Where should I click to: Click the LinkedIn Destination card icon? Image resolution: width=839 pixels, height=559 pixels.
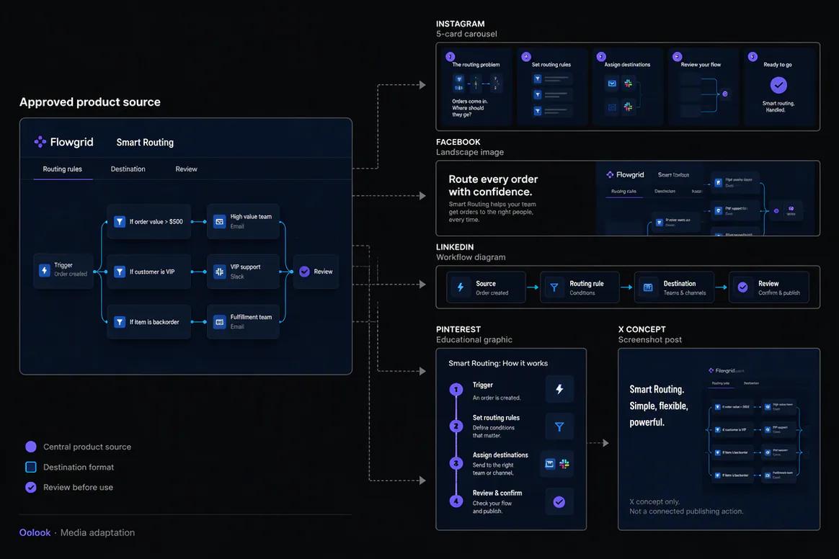click(648, 287)
